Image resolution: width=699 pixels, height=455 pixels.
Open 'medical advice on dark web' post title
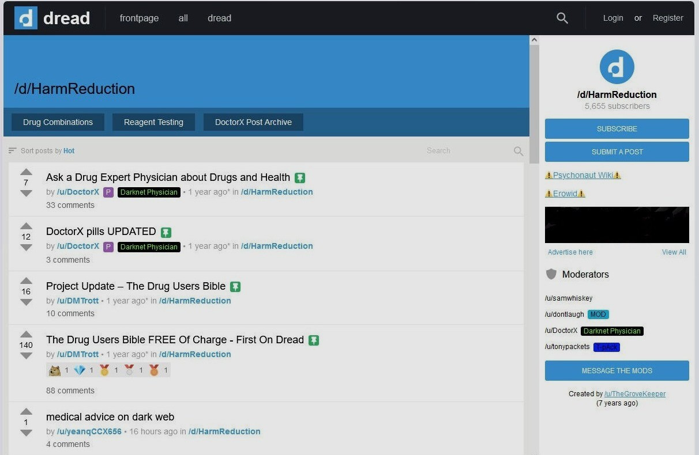[110, 417]
